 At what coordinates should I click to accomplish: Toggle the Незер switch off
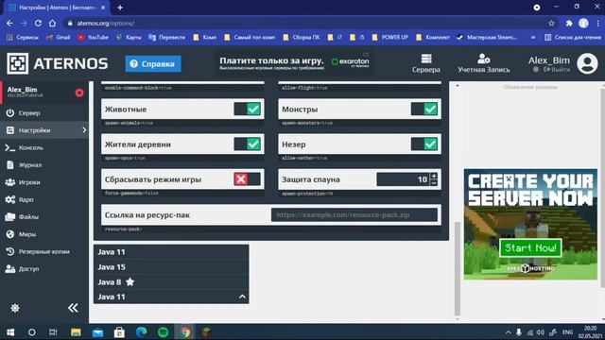[x=424, y=144]
